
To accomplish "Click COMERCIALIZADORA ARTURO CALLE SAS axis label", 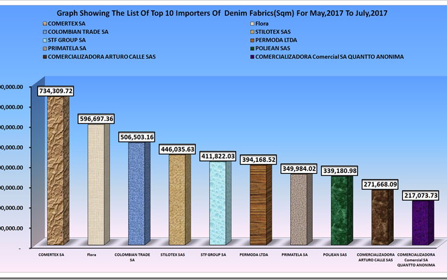I will (x=376, y=258).
